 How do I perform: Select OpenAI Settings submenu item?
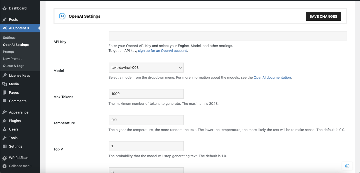tap(16, 45)
